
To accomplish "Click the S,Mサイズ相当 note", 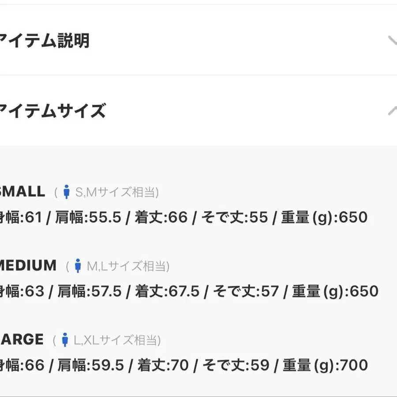I will [117, 192].
